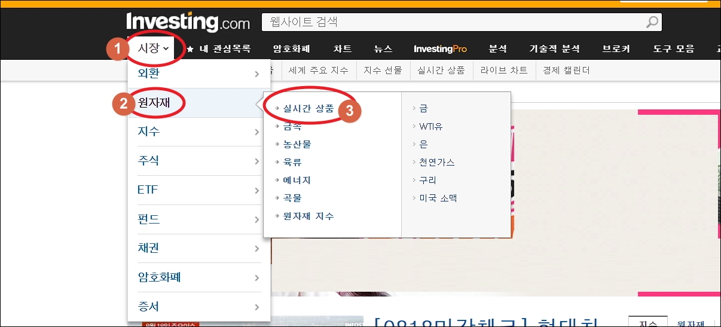Click the 은 commodity link

click(423, 144)
